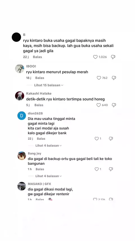Like dion2628's comment
The height and width of the screenshot is (241, 135).
[96, 139]
